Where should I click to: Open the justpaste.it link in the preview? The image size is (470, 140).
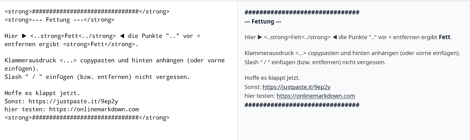[x=296, y=87]
